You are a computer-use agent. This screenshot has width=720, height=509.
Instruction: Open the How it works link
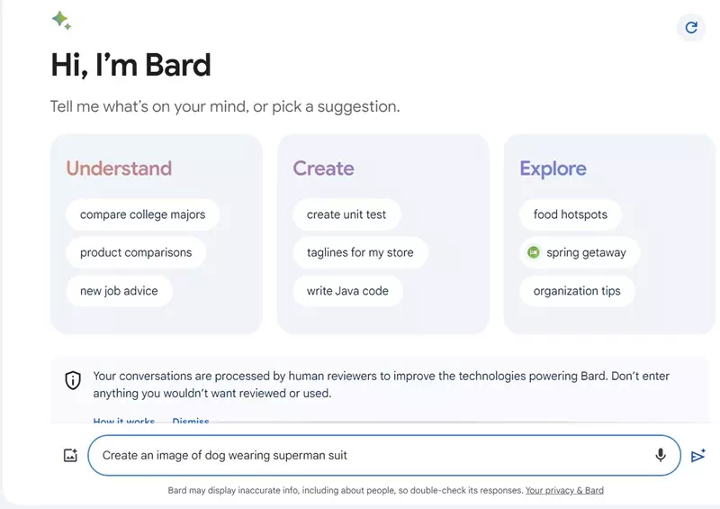124,420
